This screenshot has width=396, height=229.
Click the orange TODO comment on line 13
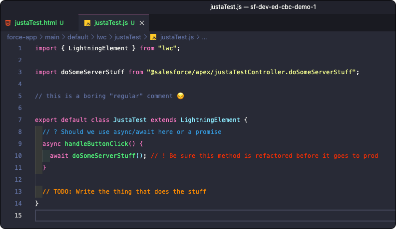[x=124, y=192]
